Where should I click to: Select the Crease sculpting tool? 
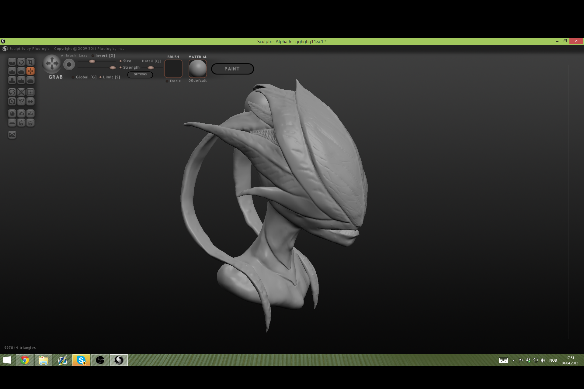coord(12,62)
